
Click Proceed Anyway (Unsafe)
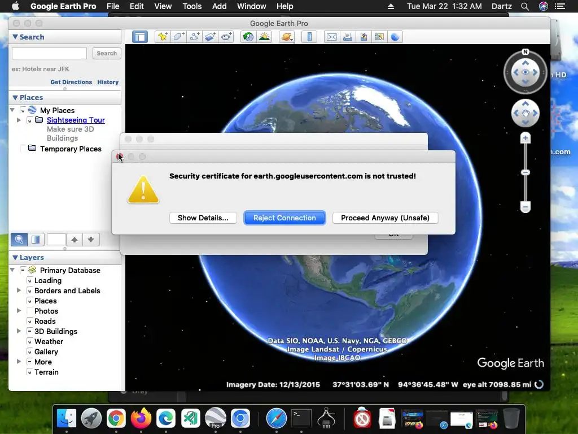pos(385,218)
